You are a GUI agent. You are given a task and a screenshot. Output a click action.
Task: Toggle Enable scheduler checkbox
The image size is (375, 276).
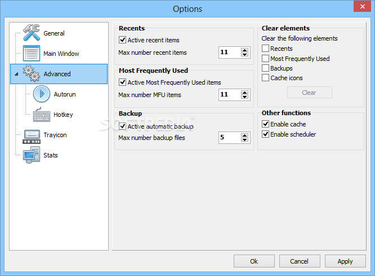265,134
